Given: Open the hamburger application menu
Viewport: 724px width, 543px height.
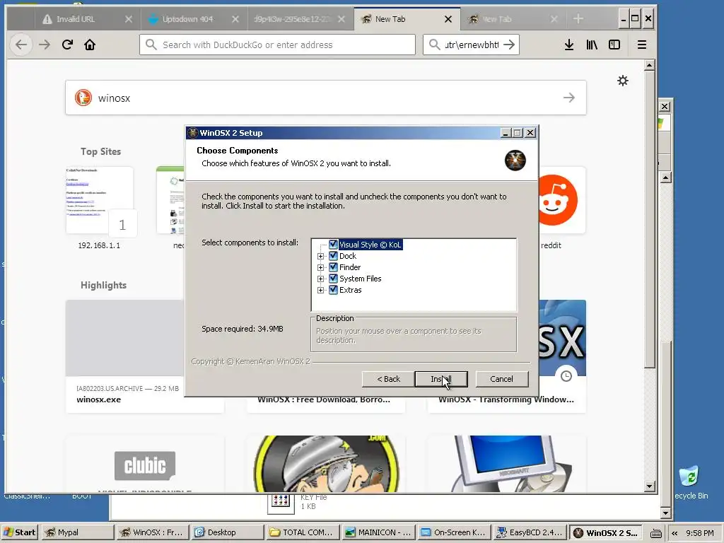Looking at the screenshot, I should (x=642, y=45).
